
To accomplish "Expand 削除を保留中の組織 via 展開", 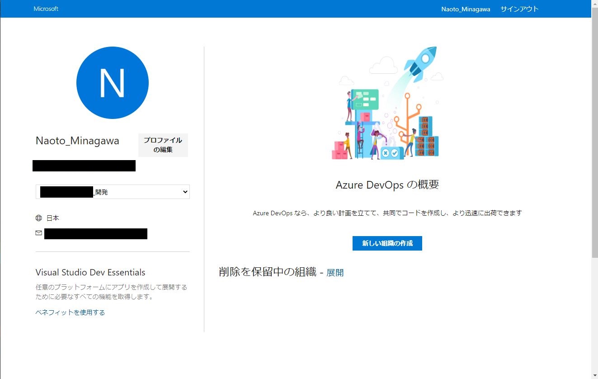I will [335, 272].
